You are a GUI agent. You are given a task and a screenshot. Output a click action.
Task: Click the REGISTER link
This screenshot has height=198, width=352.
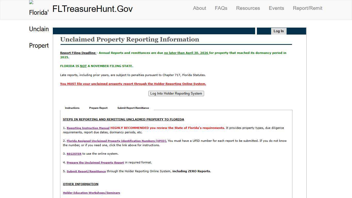[74, 154]
